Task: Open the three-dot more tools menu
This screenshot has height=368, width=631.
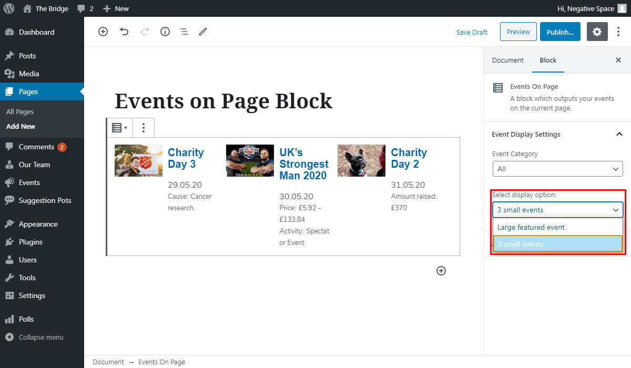Action: (x=618, y=32)
